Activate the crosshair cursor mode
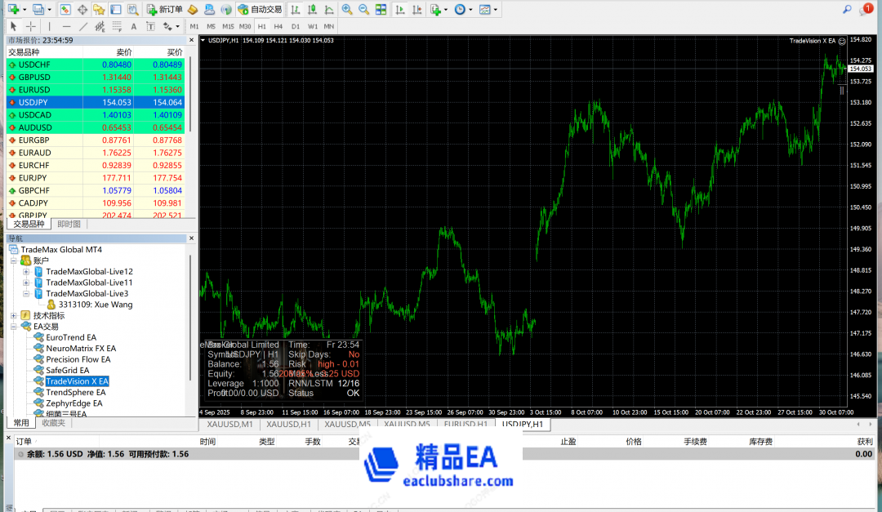This screenshot has width=882, height=512. pyautogui.click(x=30, y=26)
